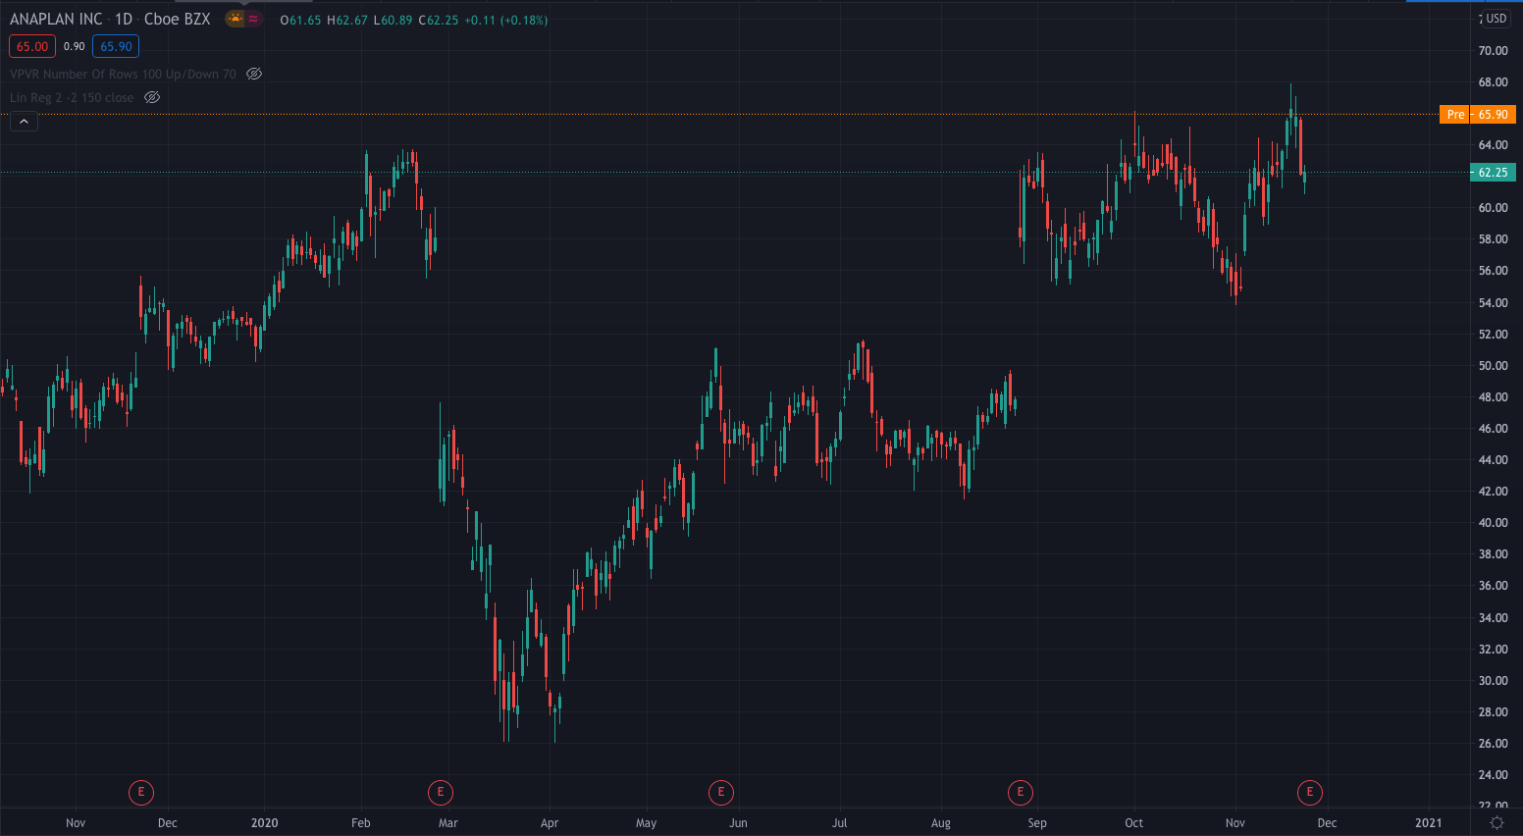Image resolution: width=1523 pixels, height=836 pixels.
Task: Open earnings marker E near Jun
Action: tap(721, 792)
